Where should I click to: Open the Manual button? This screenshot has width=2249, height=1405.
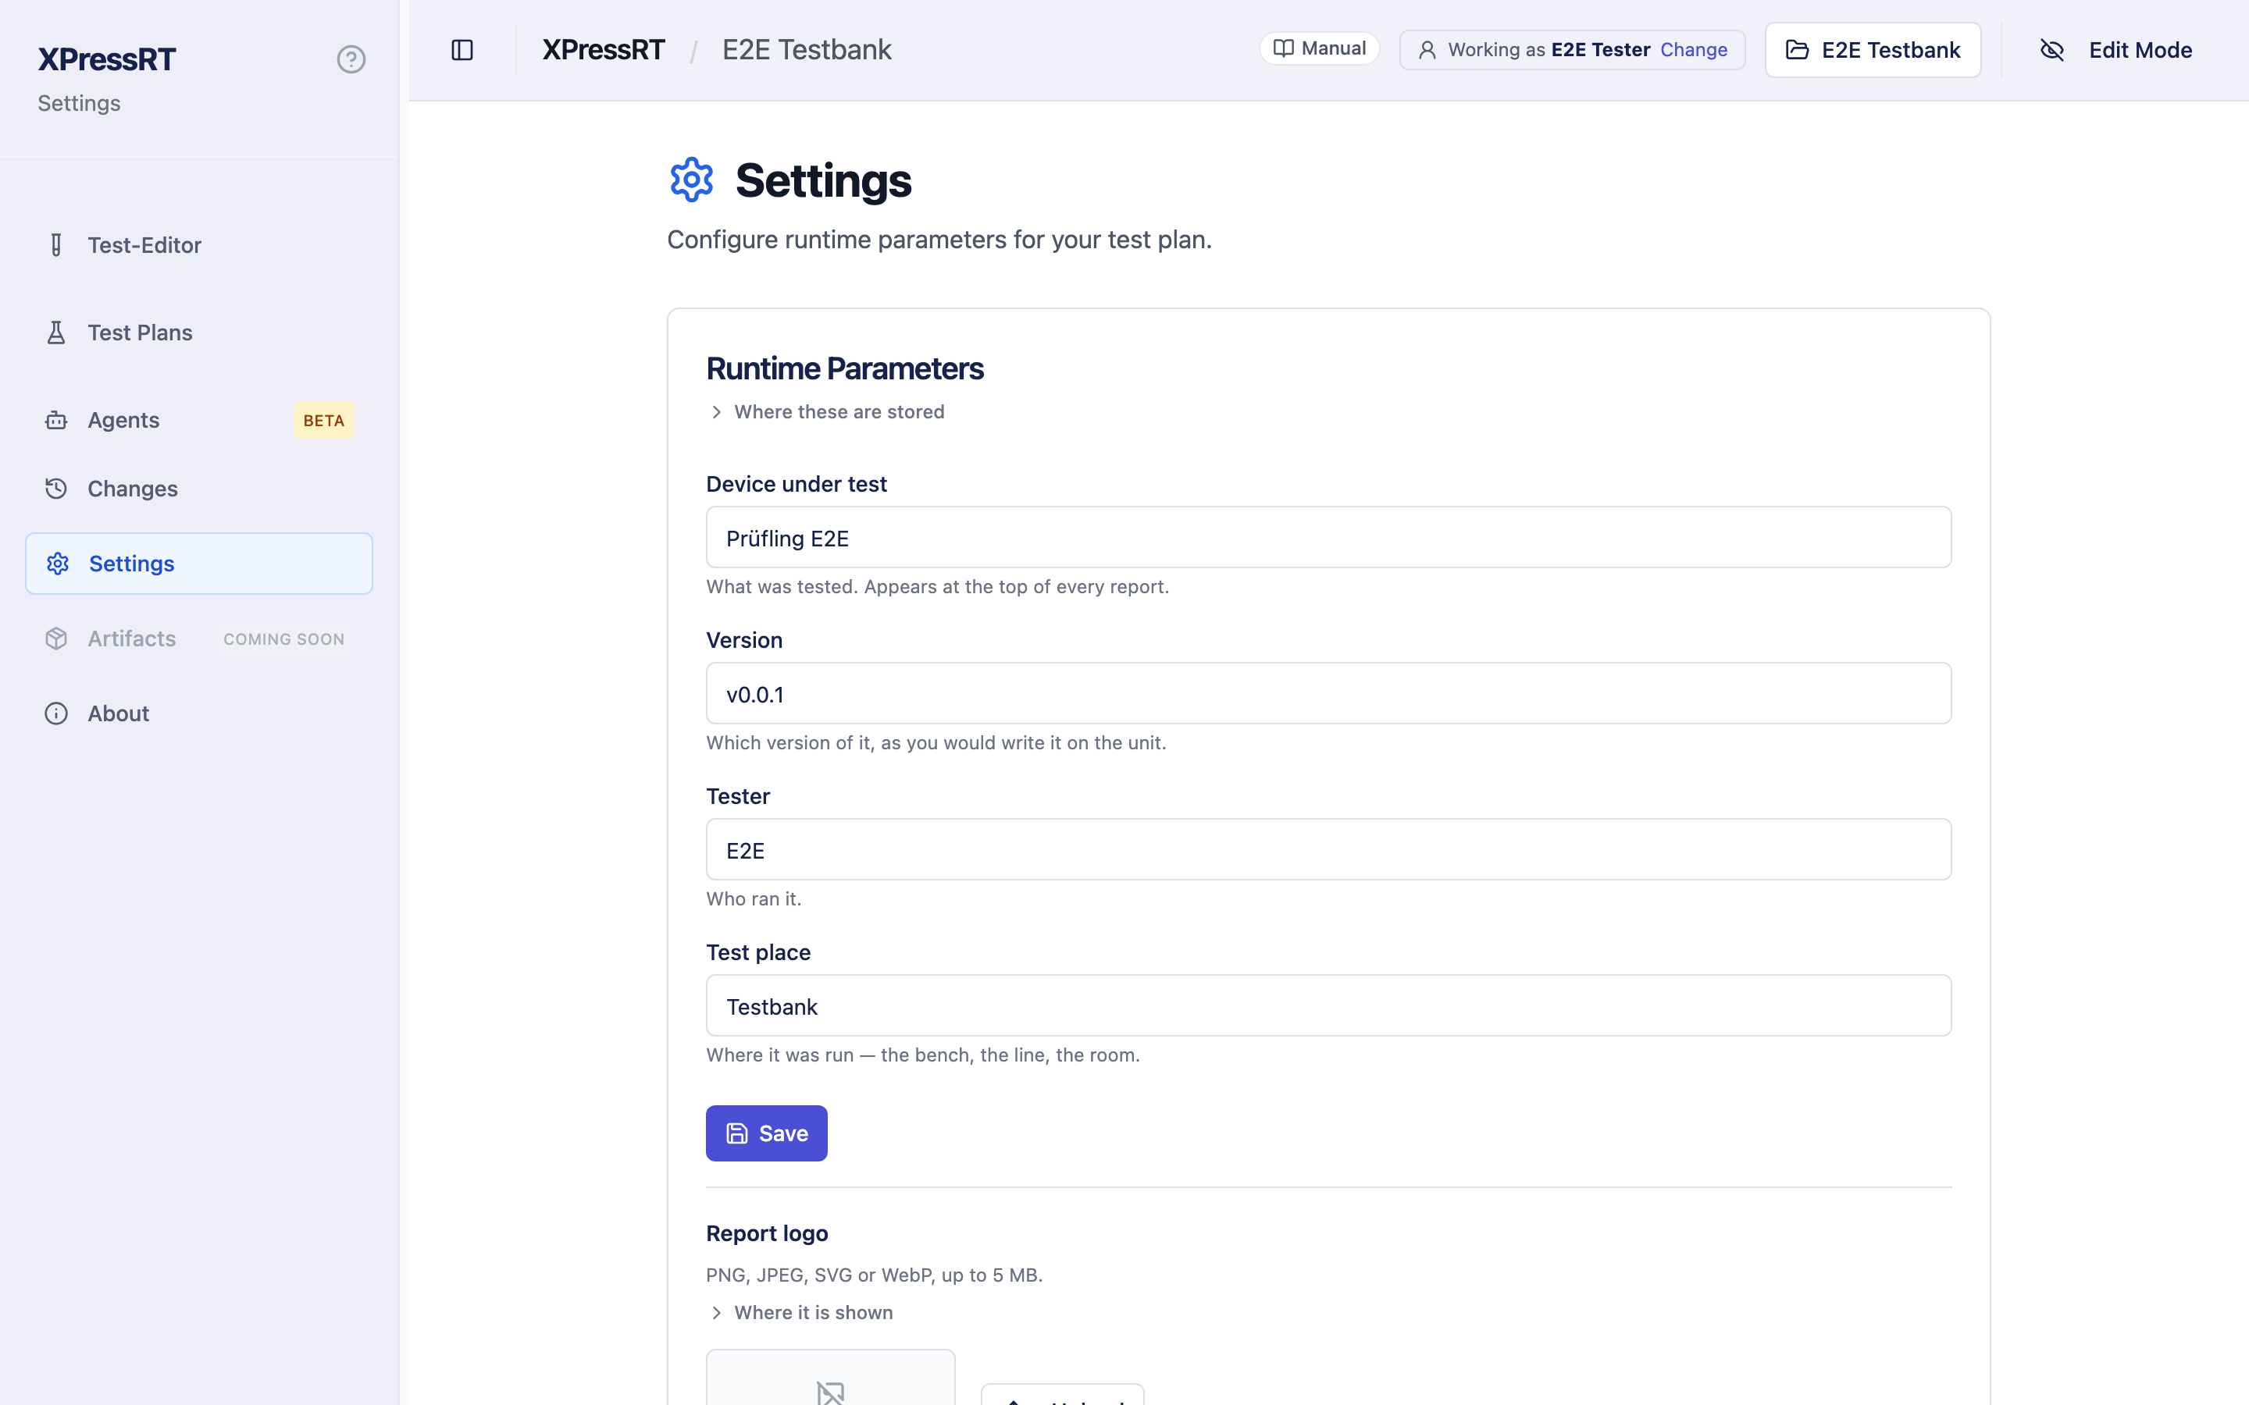[x=1319, y=49]
